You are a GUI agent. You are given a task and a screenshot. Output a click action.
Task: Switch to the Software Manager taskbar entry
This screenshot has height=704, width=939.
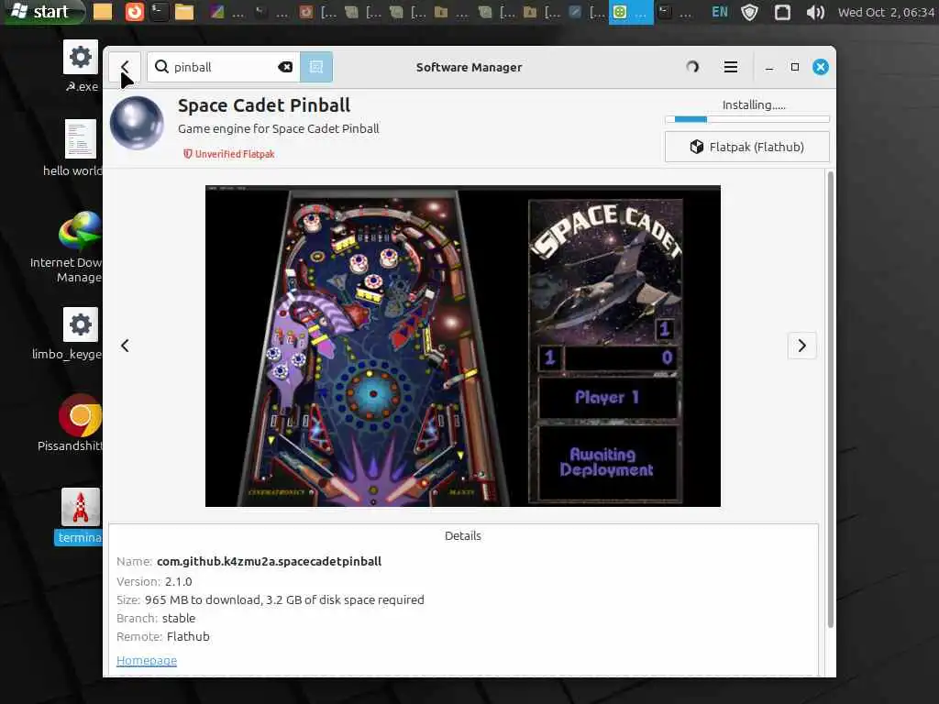(631, 12)
